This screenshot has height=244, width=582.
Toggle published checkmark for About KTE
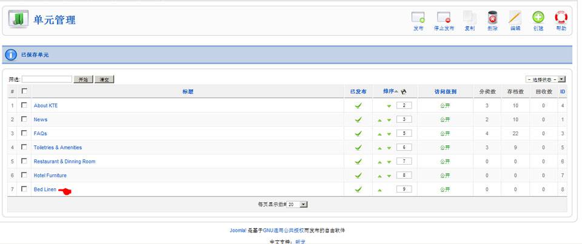point(358,106)
